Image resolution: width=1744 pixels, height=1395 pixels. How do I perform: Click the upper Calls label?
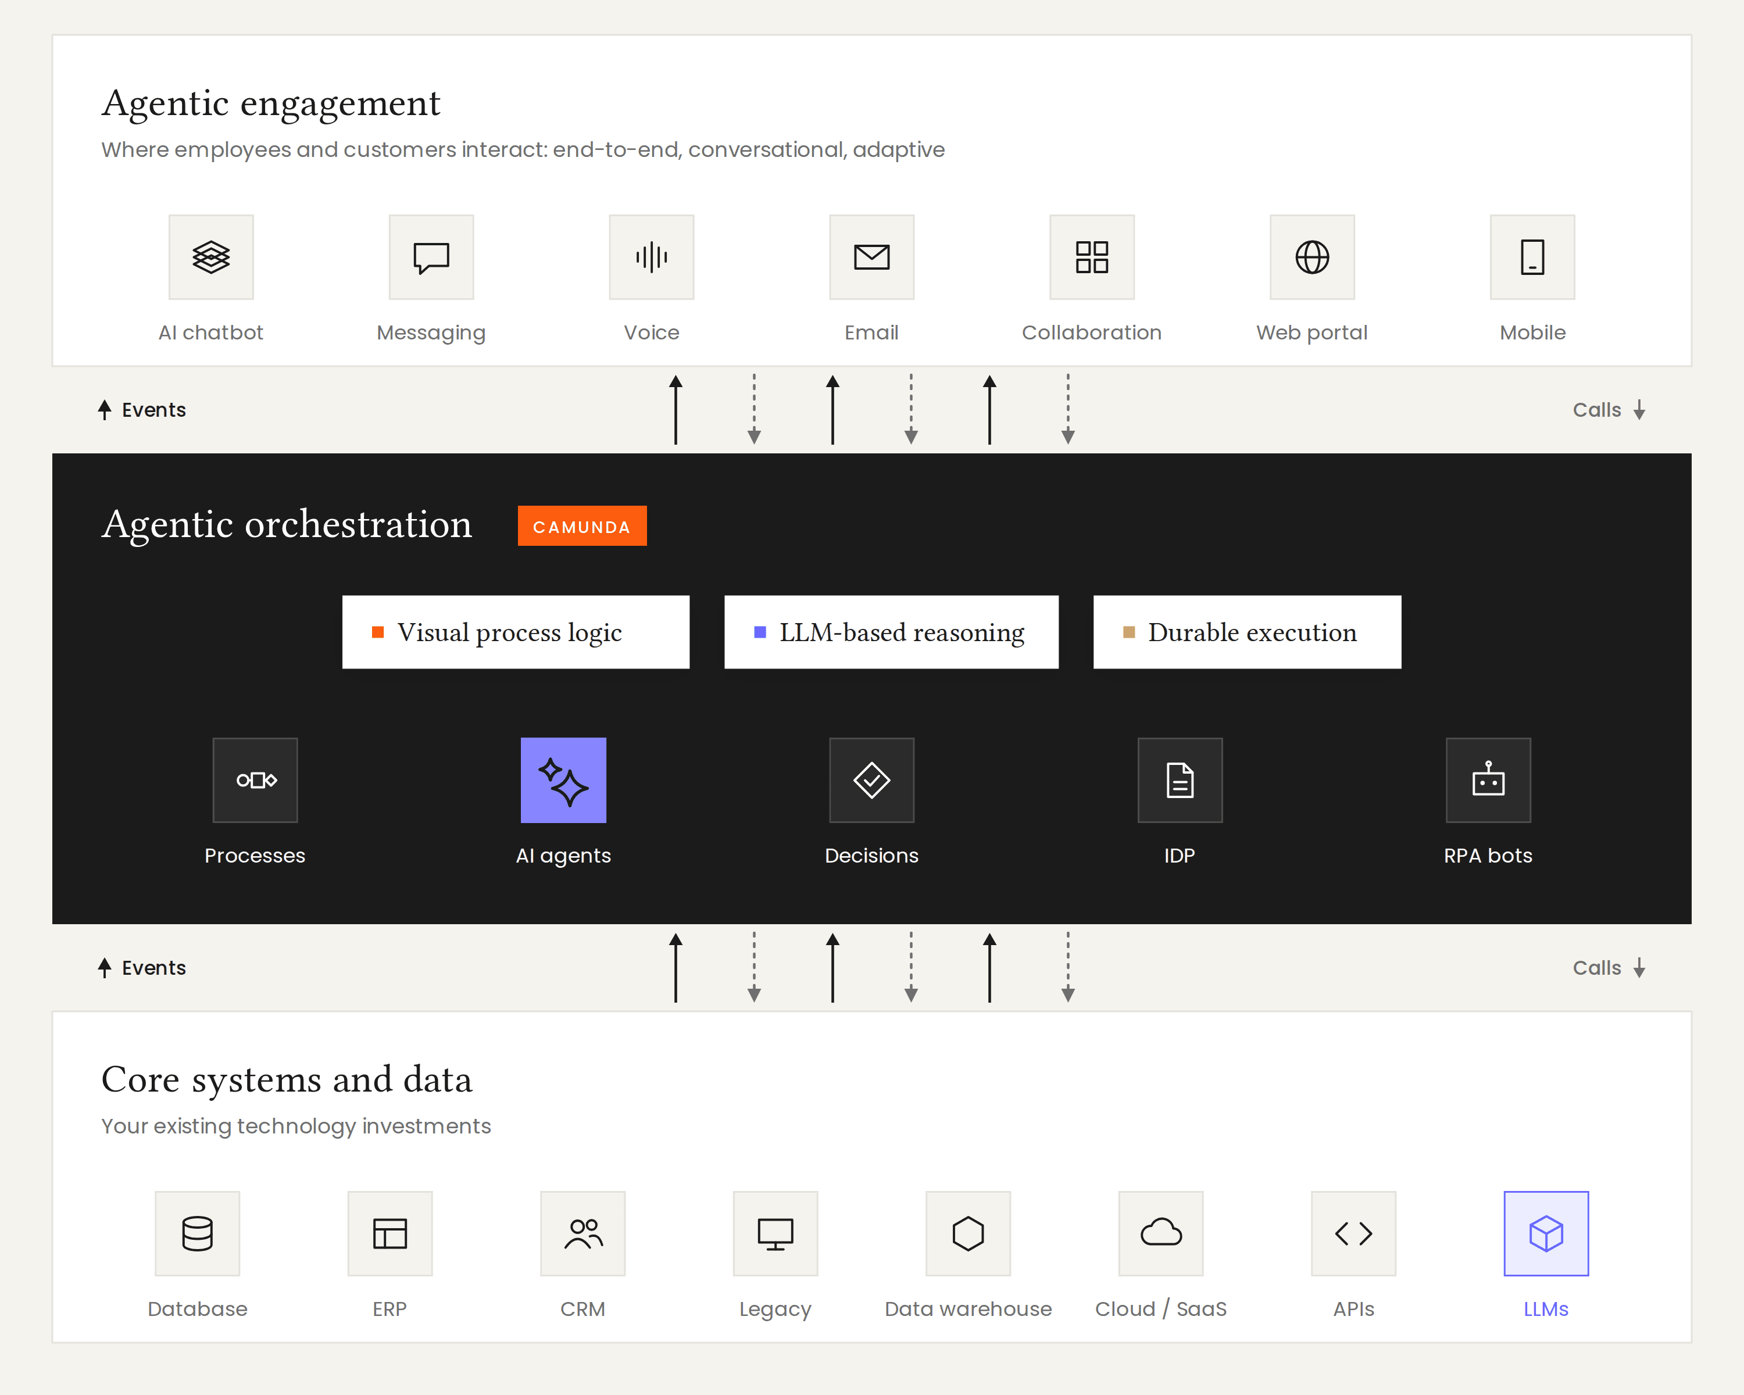[1596, 410]
